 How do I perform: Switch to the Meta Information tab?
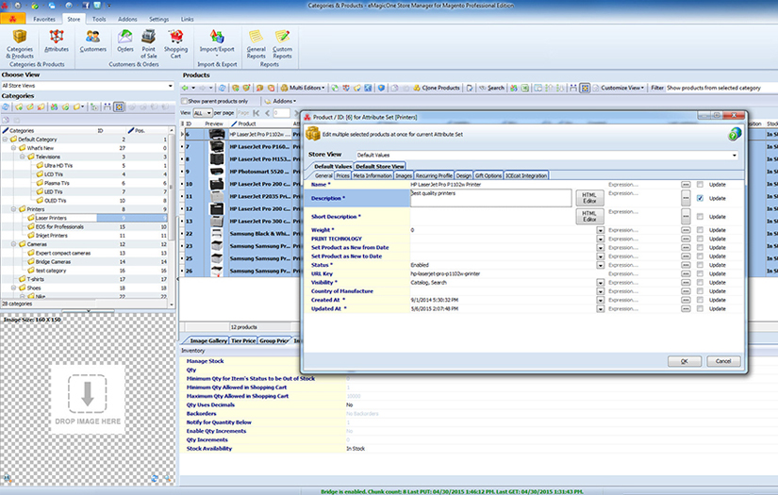click(372, 175)
